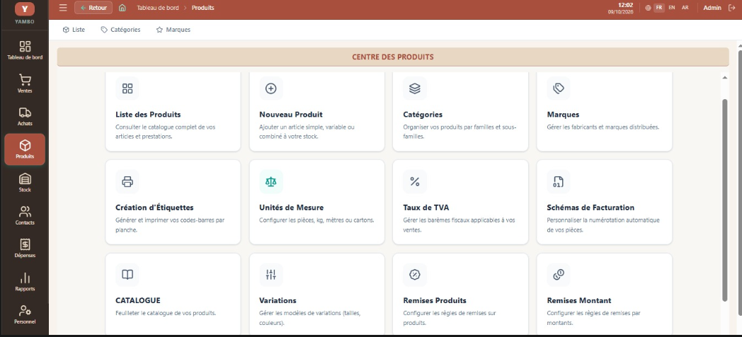Click "Feuilleter le catalogue de vos produits." text
742x337 pixels.
(x=166, y=314)
